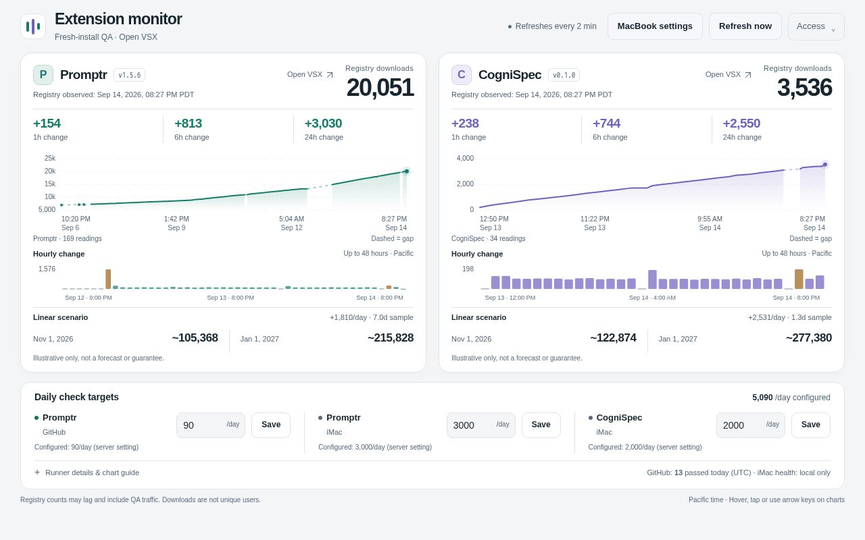This screenshot has width=865, height=540.
Task: Save the Promptr GitHub daily target
Action: click(271, 425)
